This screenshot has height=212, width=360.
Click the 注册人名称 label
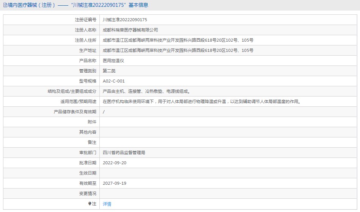[86, 30]
